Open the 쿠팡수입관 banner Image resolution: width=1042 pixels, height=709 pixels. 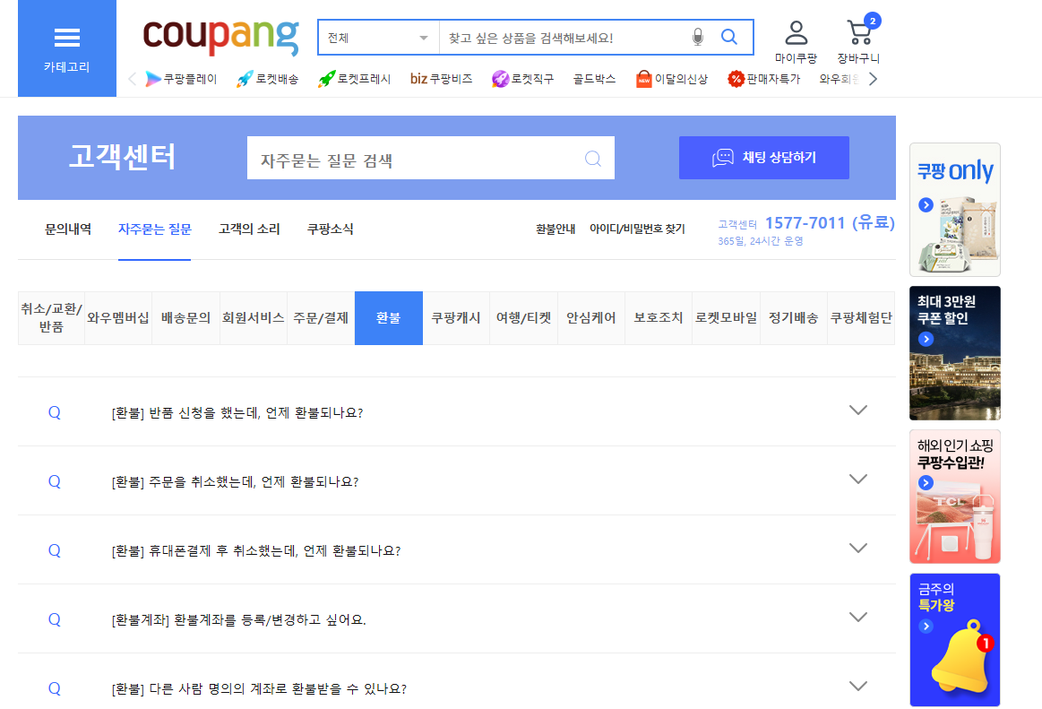point(955,497)
